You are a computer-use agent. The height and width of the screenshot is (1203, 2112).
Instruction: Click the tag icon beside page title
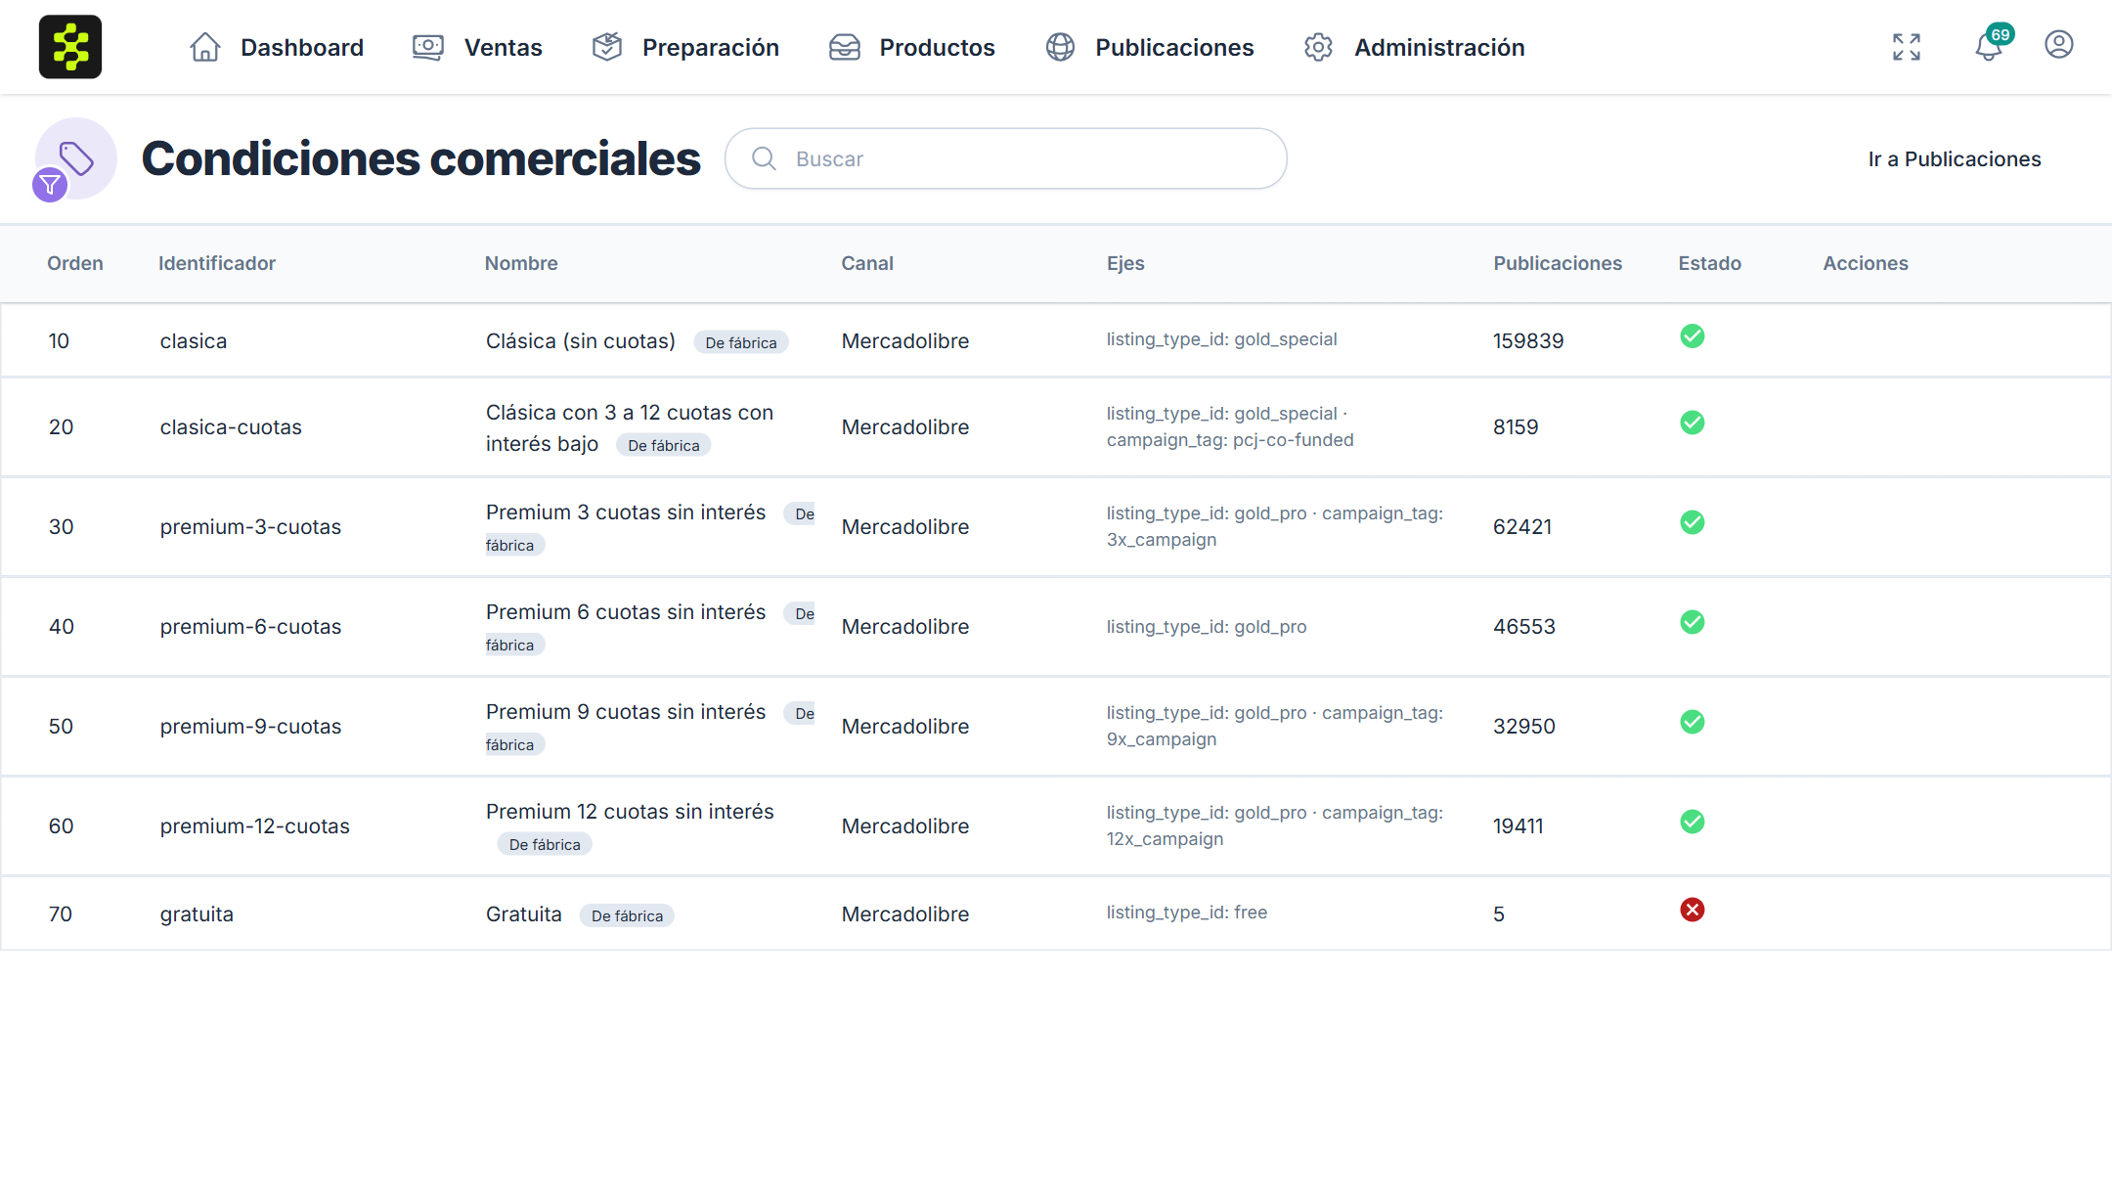[76, 157]
